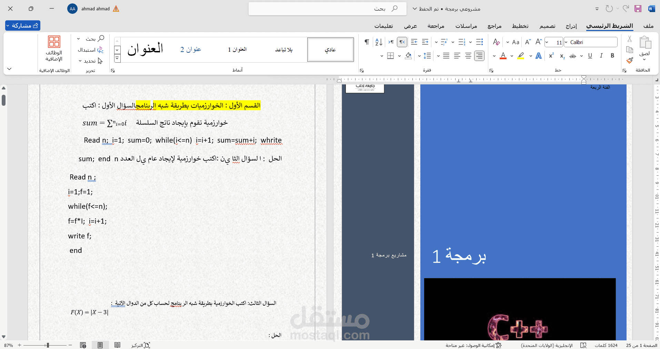660x349 pixels.
Task: Toggle Center alignment button
Action: pyautogui.click(x=468, y=56)
